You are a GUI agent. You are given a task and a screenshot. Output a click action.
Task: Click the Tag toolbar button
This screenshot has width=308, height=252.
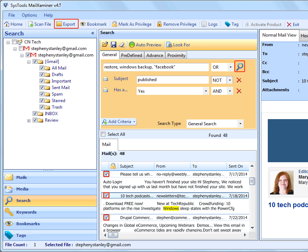click(232, 24)
